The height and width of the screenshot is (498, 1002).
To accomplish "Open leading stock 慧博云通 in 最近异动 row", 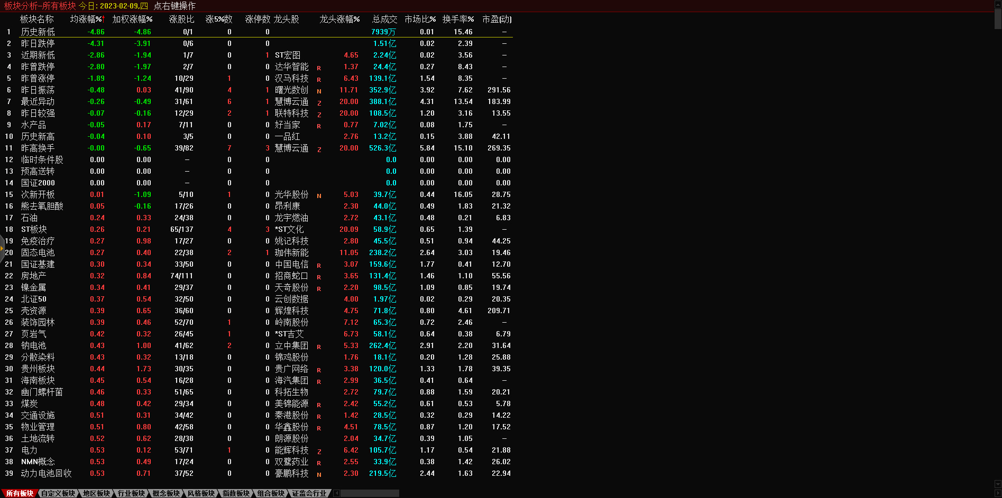I will (291, 101).
